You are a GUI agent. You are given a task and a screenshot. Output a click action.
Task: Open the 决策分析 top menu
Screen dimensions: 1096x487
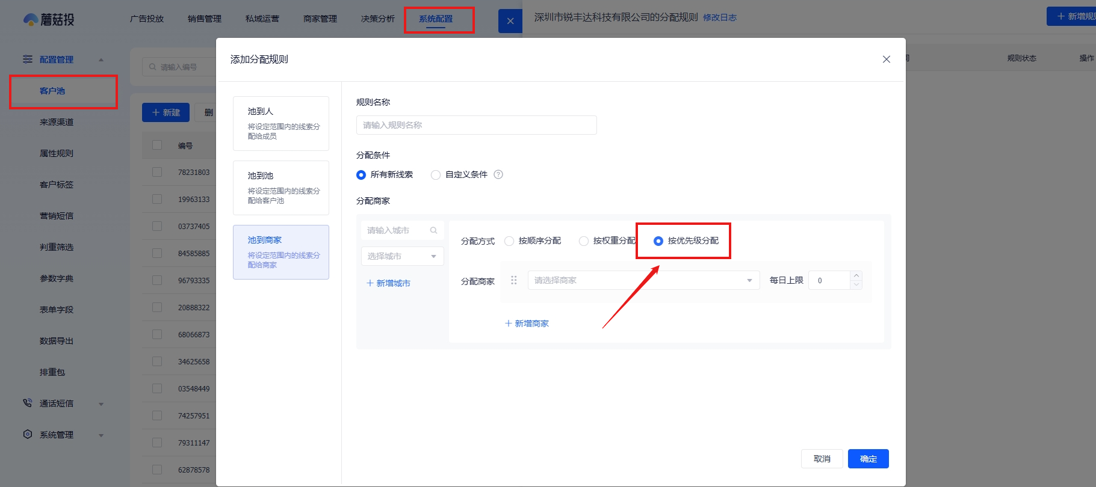(378, 19)
